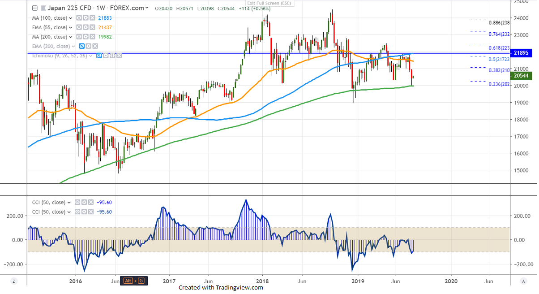539x294 pixels.
Task: Click the 2016 label on time axis
Action: (x=76, y=281)
